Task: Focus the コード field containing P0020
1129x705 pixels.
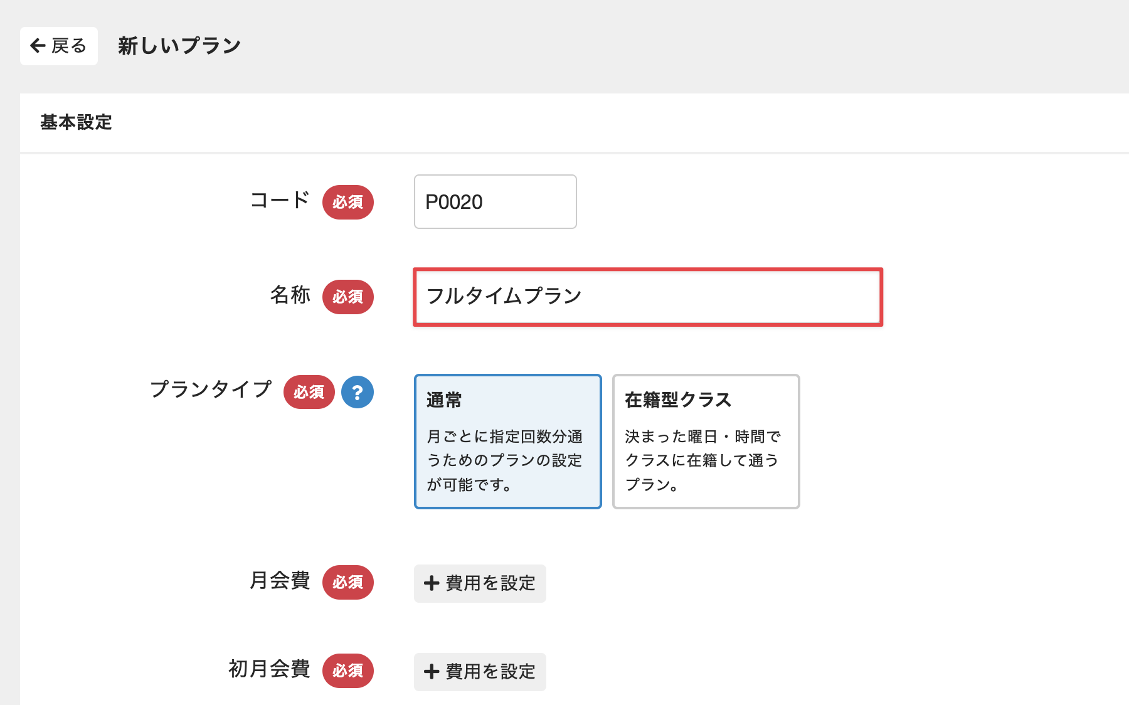Action: (x=495, y=202)
